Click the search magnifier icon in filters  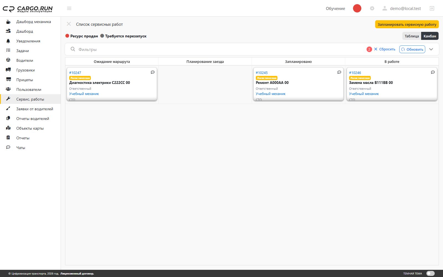click(73, 49)
